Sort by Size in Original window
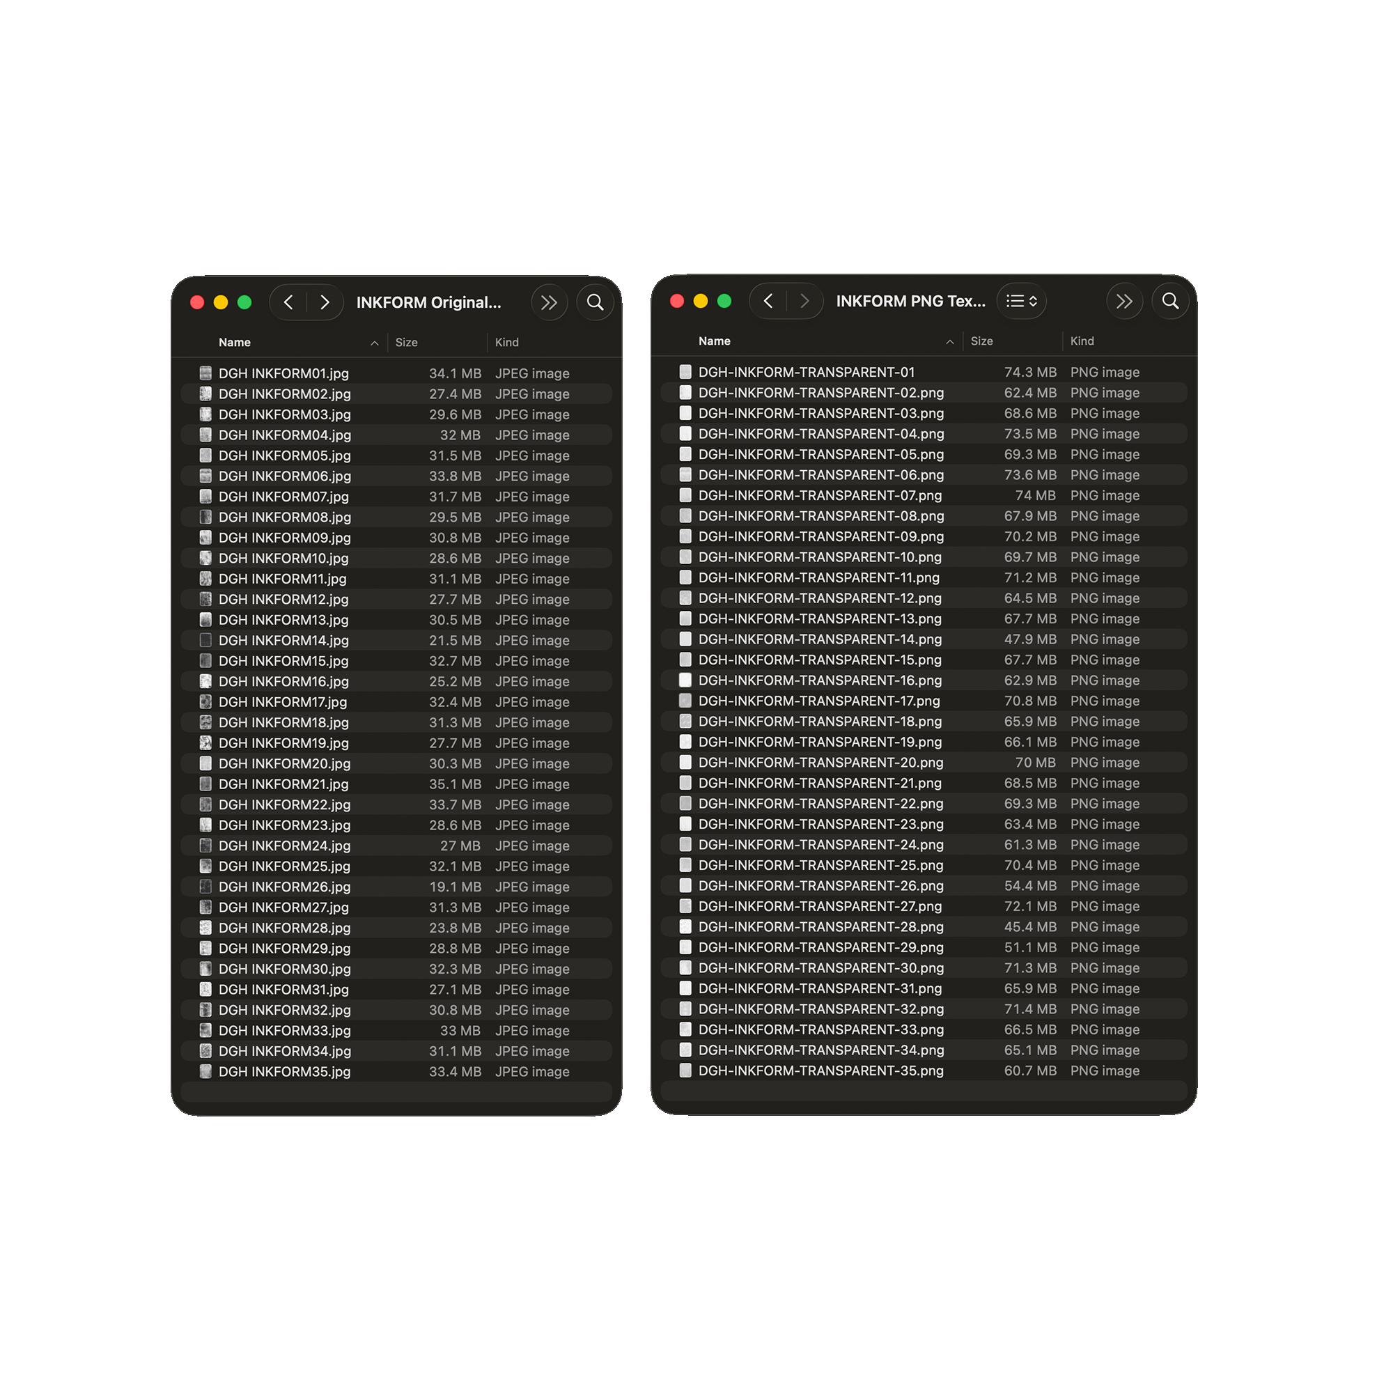The image size is (1393, 1393). [x=407, y=343]
